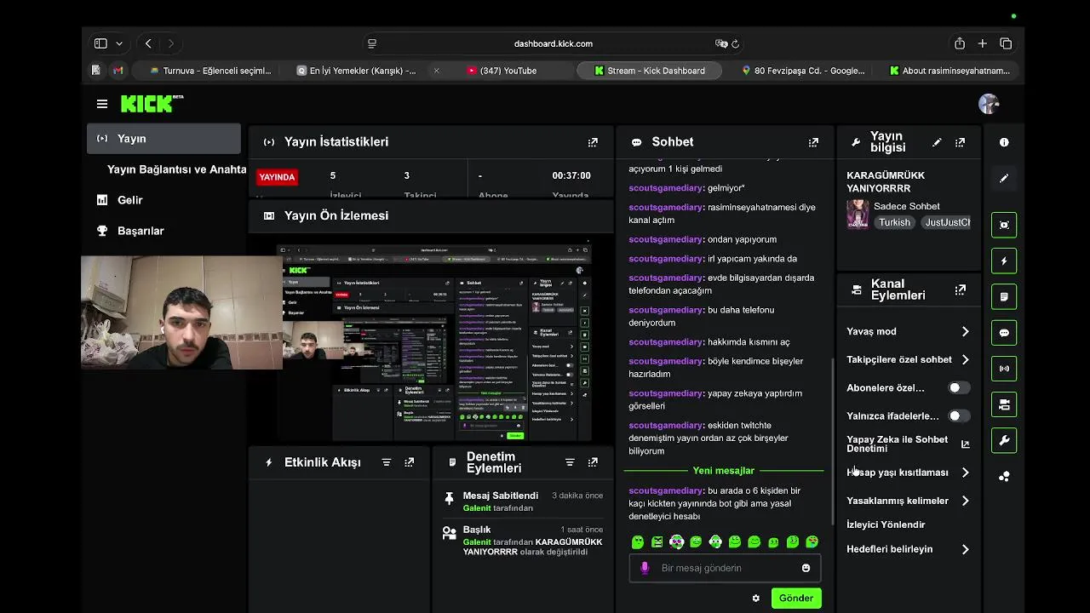The height and width of the screenshot is (613, 1090).
Task: Filter the Denetim Eylemleri list
Action: coord(570,462)
